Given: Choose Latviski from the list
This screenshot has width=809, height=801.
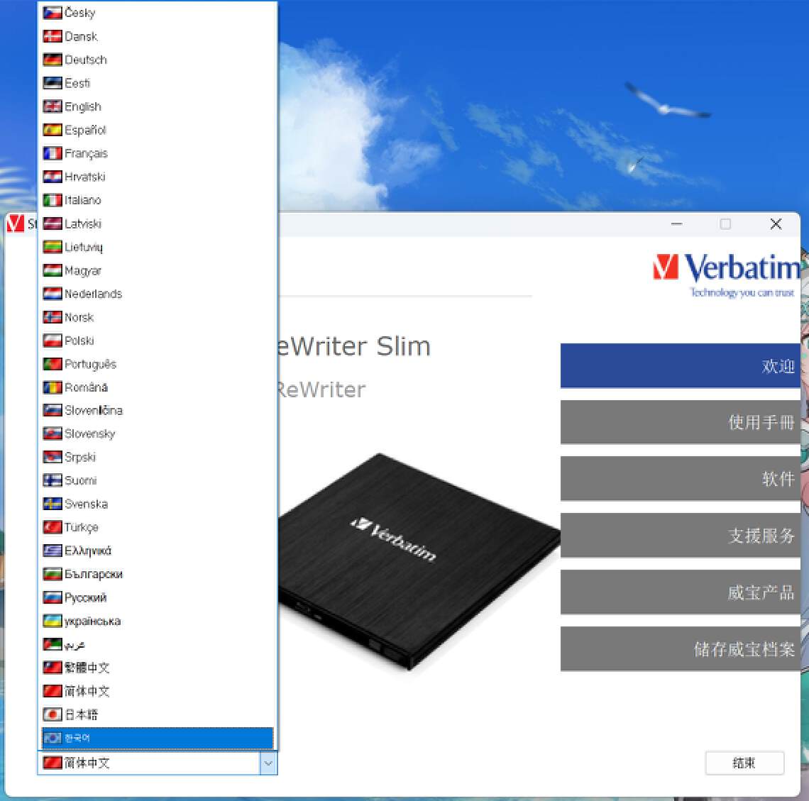Looking at the screenshot, I should pyautogui.click(x=158, y=223).
